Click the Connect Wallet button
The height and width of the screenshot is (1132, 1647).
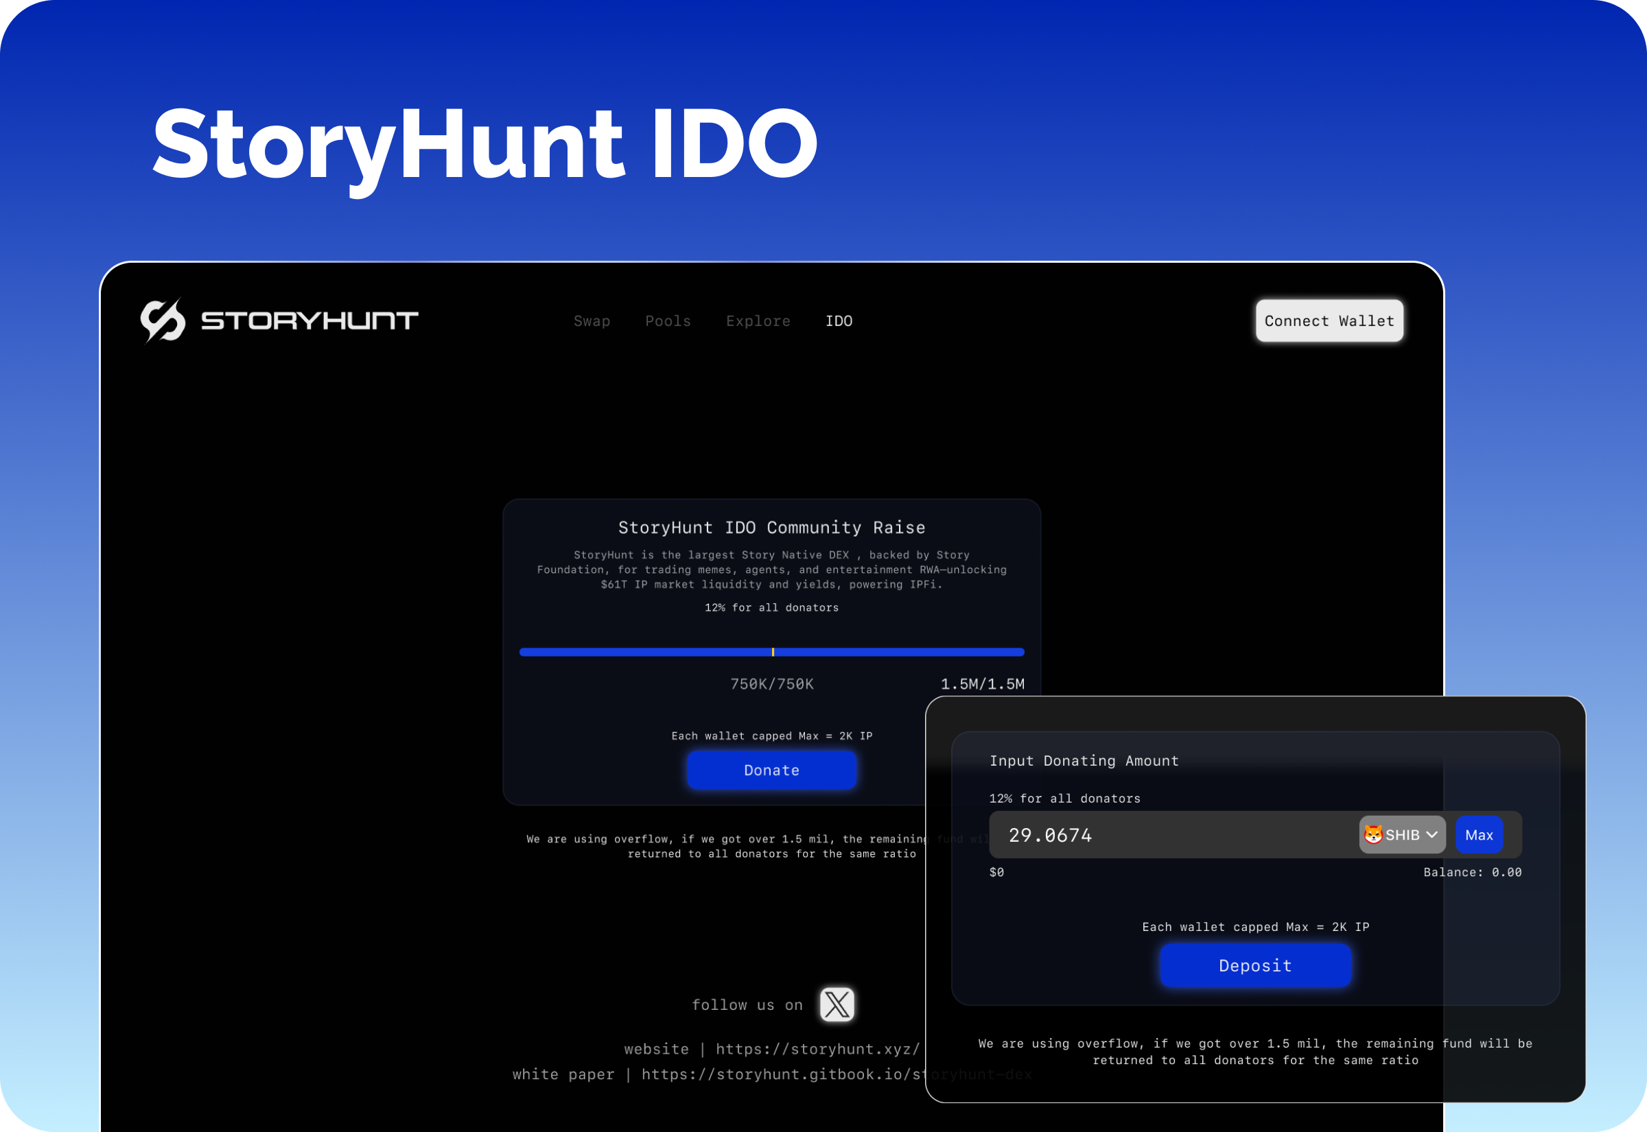[x=1329, y=320]
